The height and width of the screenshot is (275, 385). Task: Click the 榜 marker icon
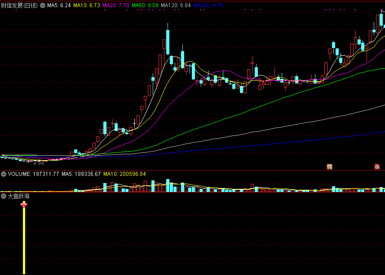tap(329, 167)
